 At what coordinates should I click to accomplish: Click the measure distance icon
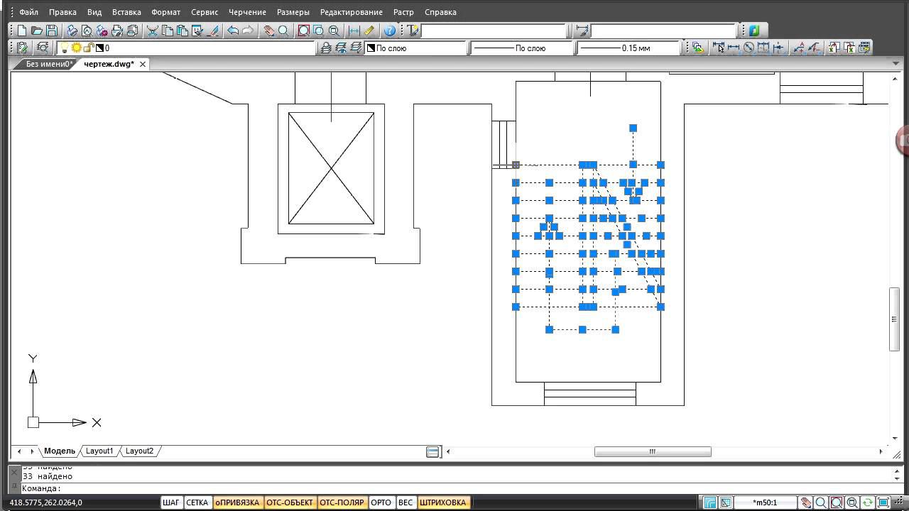point(354,31)
